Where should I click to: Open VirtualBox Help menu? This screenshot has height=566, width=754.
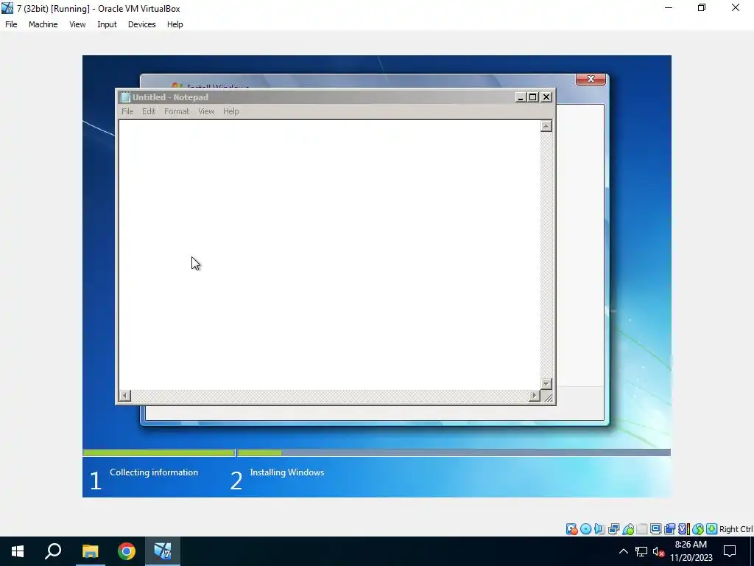[x=175, y=24]
